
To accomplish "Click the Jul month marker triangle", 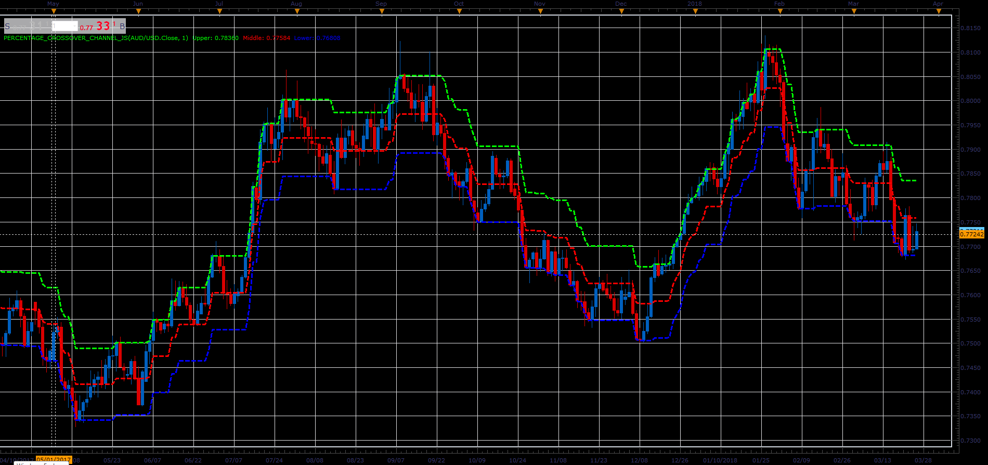I will coord(219,11).
